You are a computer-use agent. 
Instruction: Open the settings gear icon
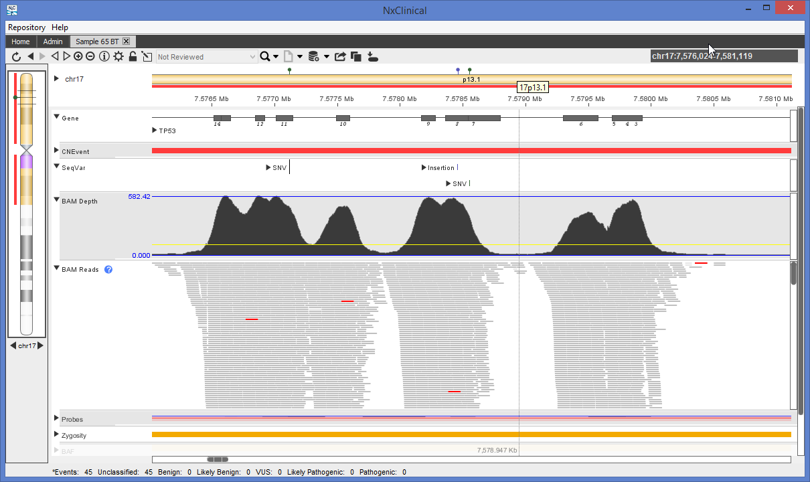click(118, 57)
